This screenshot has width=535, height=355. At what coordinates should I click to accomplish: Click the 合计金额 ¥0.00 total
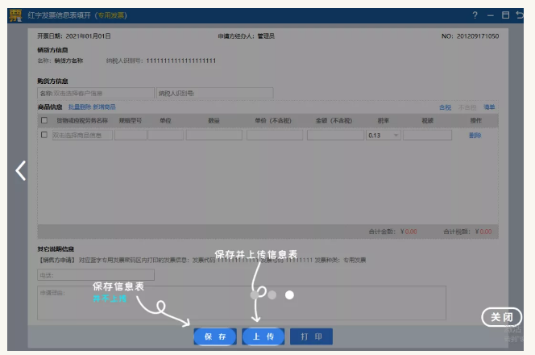[x=392, y=232]
